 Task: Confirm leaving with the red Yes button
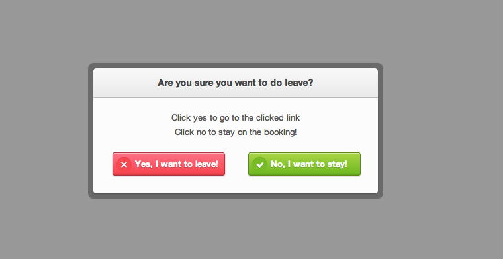169,164
